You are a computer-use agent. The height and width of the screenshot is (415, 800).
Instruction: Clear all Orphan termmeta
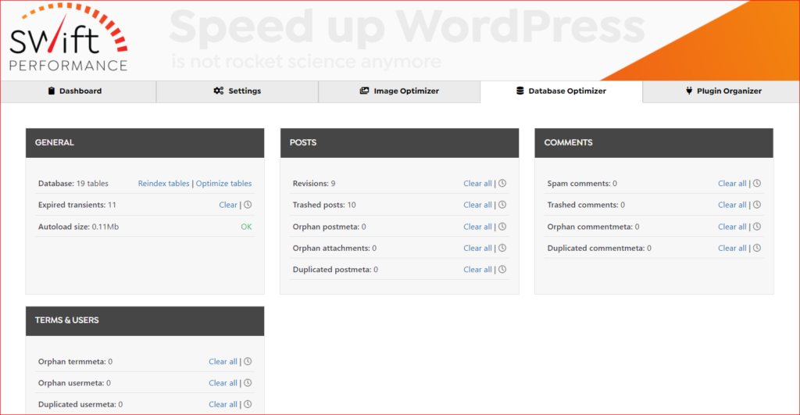223,361
